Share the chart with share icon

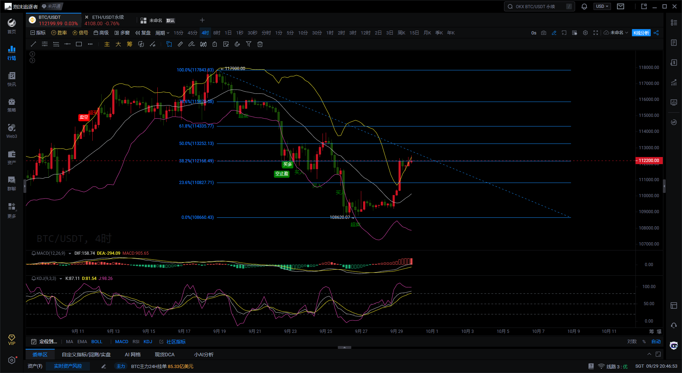coord(656,33)
